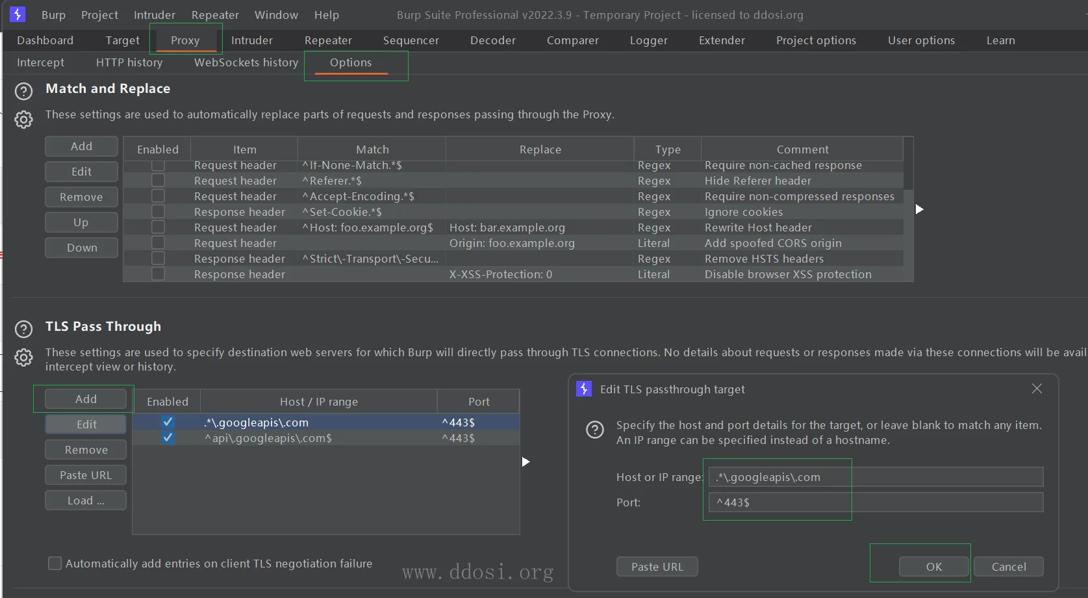Open TLS Pass Through help icon
Image resolution: width=1088 pixels, height=598 pixels.
(23, 329)
